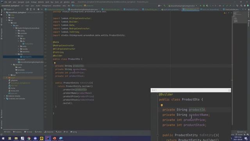The image size is (250, 141).
Task: Collapse the data package folder
Action: point(16,36)
